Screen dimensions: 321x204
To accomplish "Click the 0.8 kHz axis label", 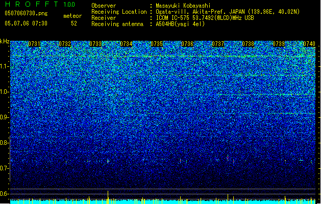I will coord(4,143).
